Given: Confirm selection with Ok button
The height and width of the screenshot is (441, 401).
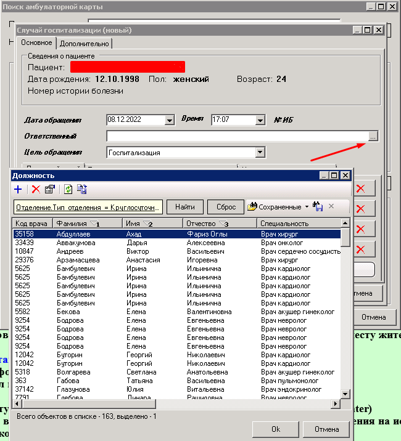Looking at the screenshot, I should coord(276,429).
